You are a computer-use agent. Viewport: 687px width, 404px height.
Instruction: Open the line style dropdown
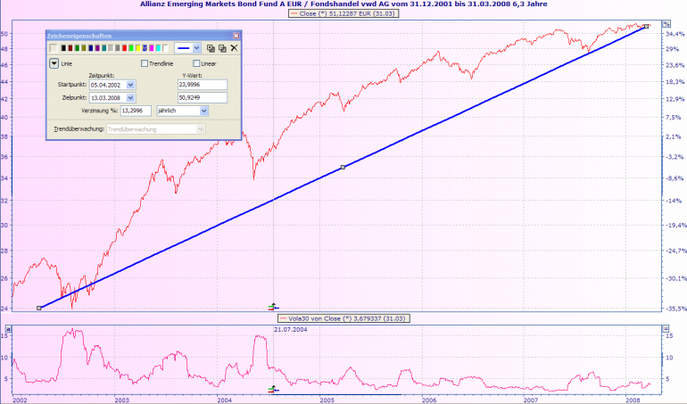point(196,48)
